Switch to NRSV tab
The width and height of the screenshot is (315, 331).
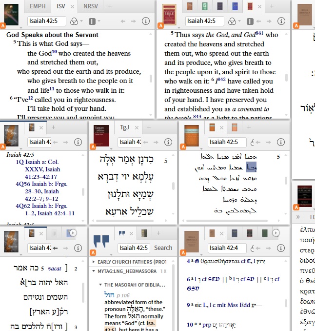point(91,6)
